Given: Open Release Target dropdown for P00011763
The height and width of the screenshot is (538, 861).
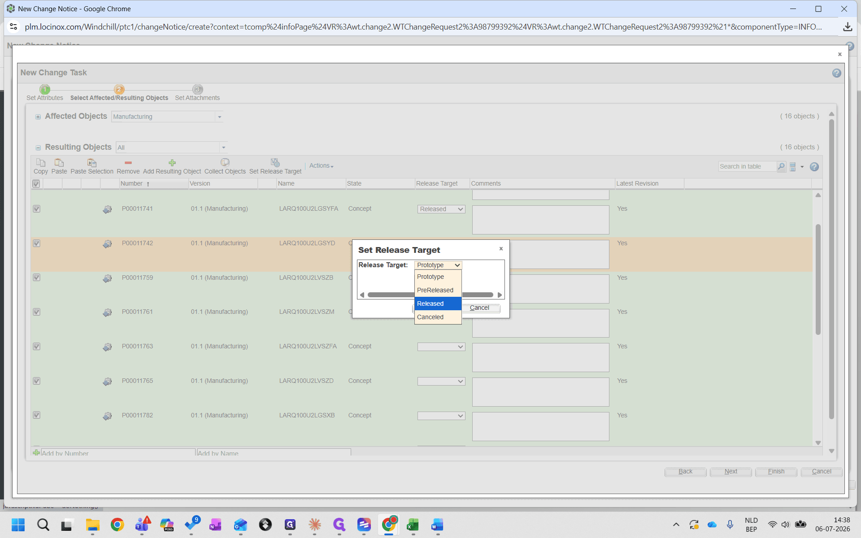Looking at the screenshot, I should coord(441,347).
